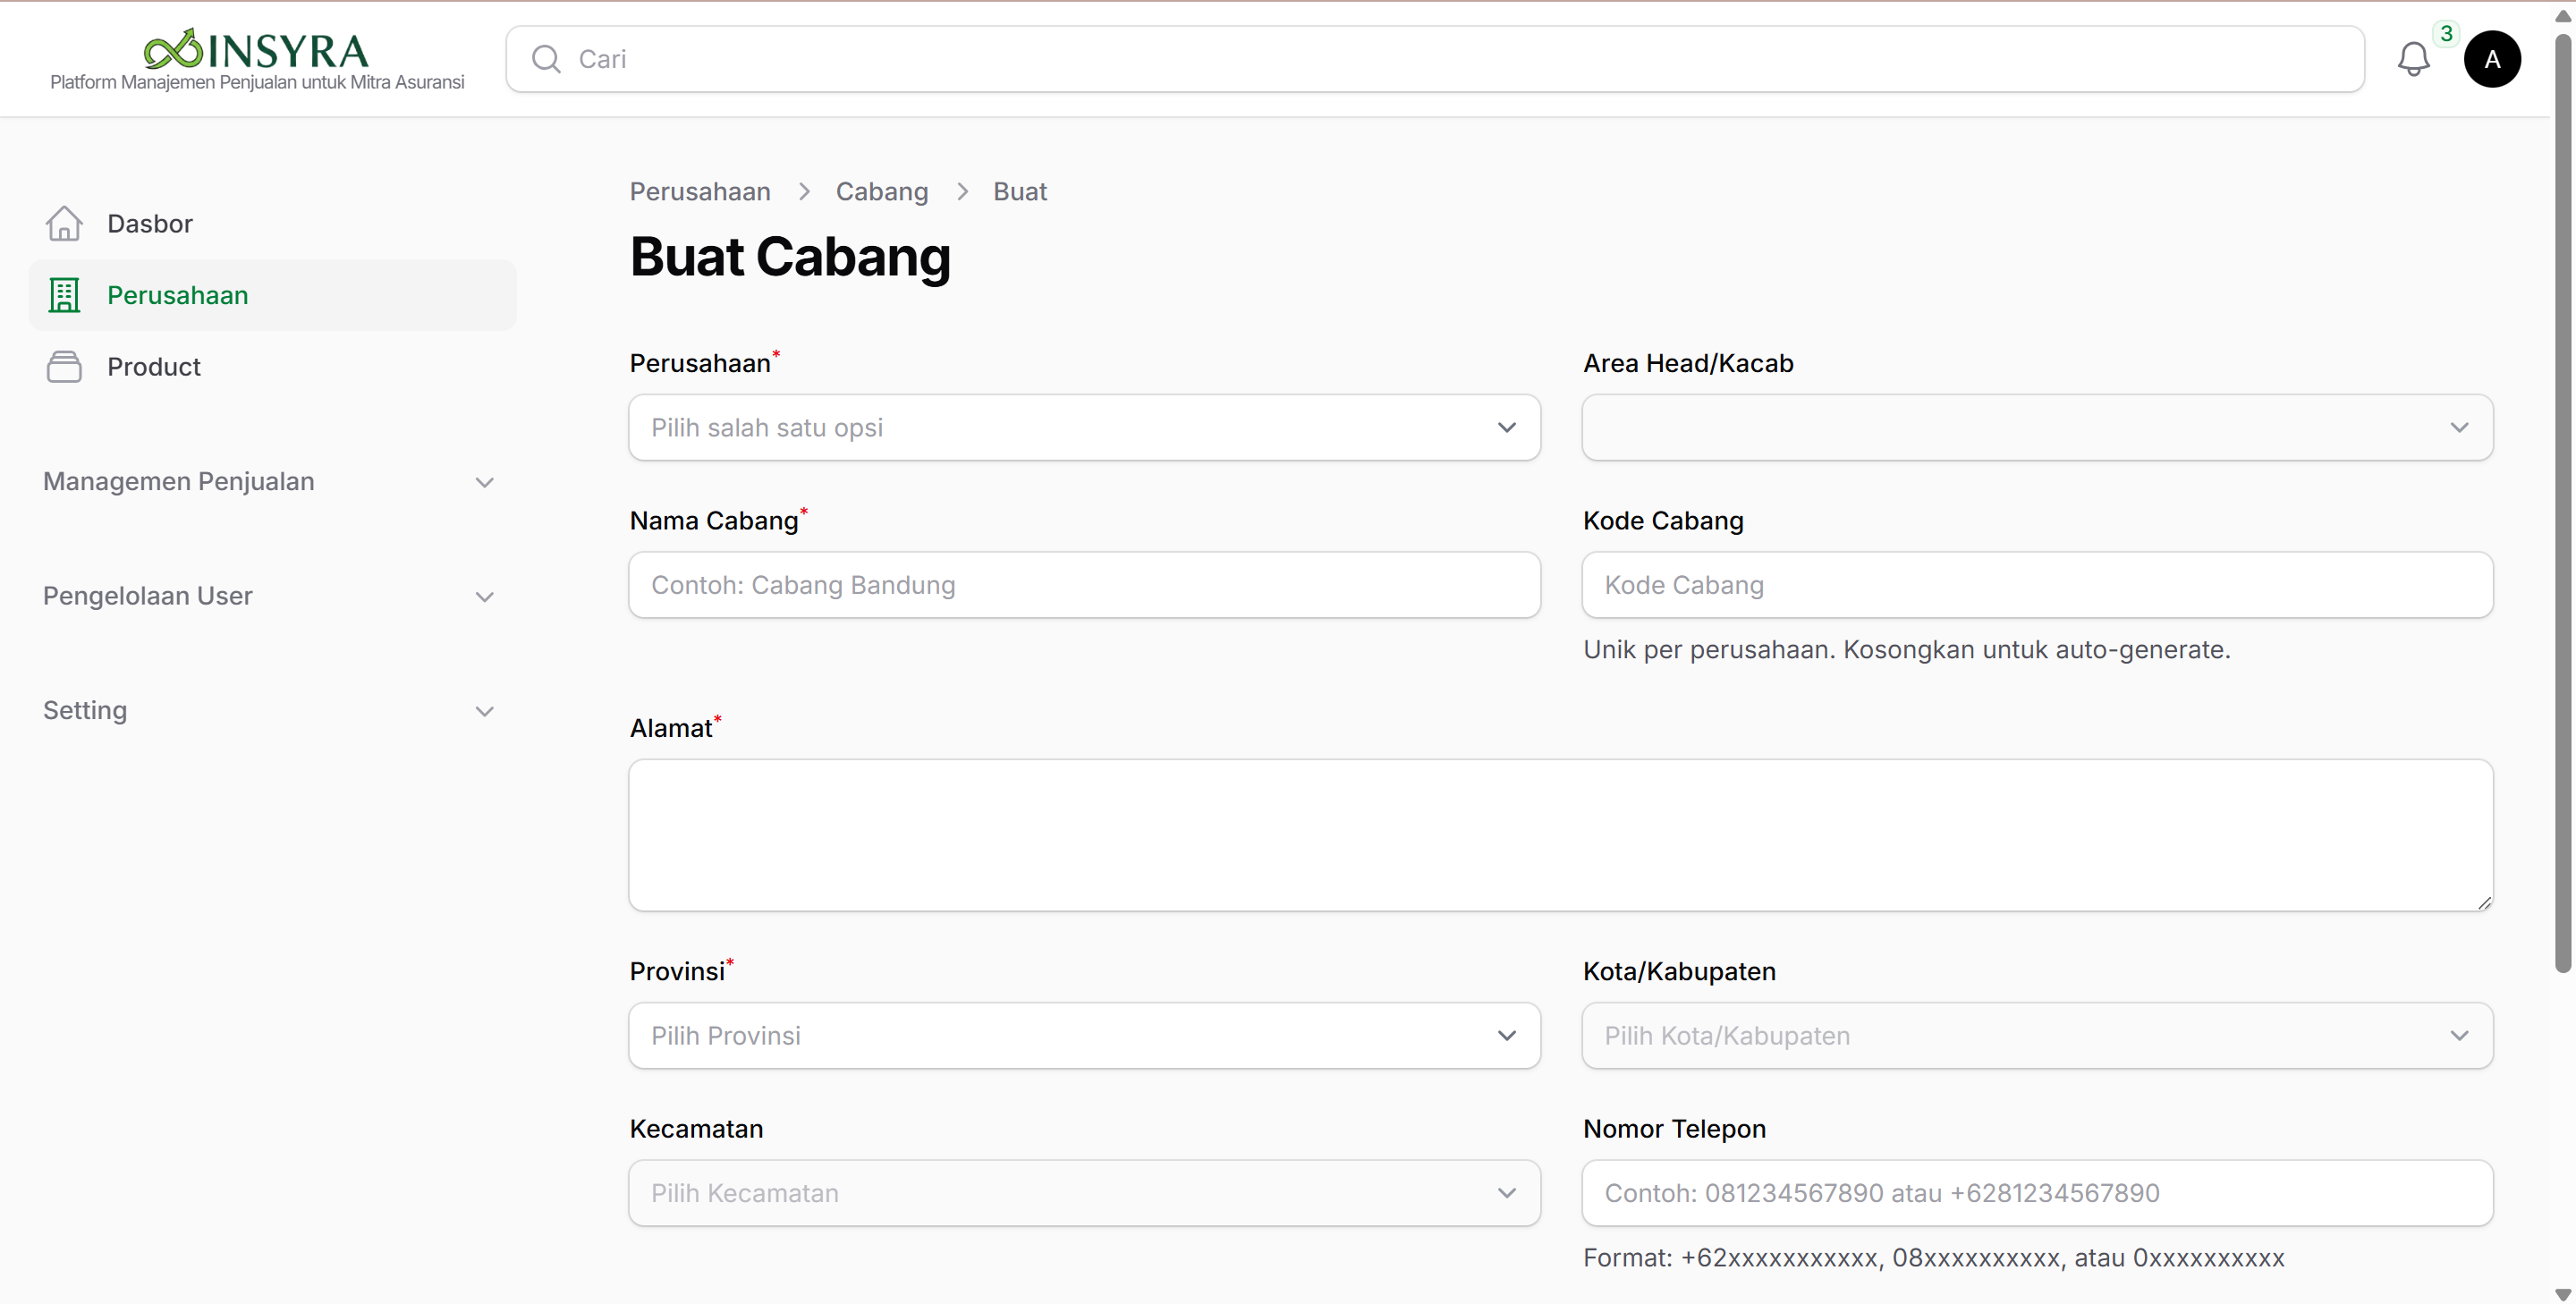The width and height of the screenshot is (2576, 1304).
Task: Click the phone 'Format: +62xxxxxxxxxxx' hint text
Action: (1934, 1257)
